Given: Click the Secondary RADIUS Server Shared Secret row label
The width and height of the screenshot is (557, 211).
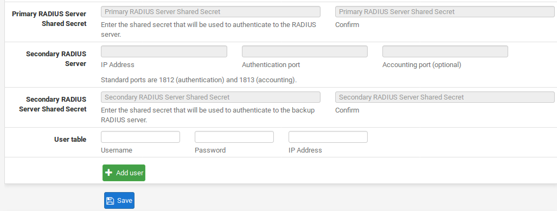Looking at the screenshot, I should [x=53, y=104].
